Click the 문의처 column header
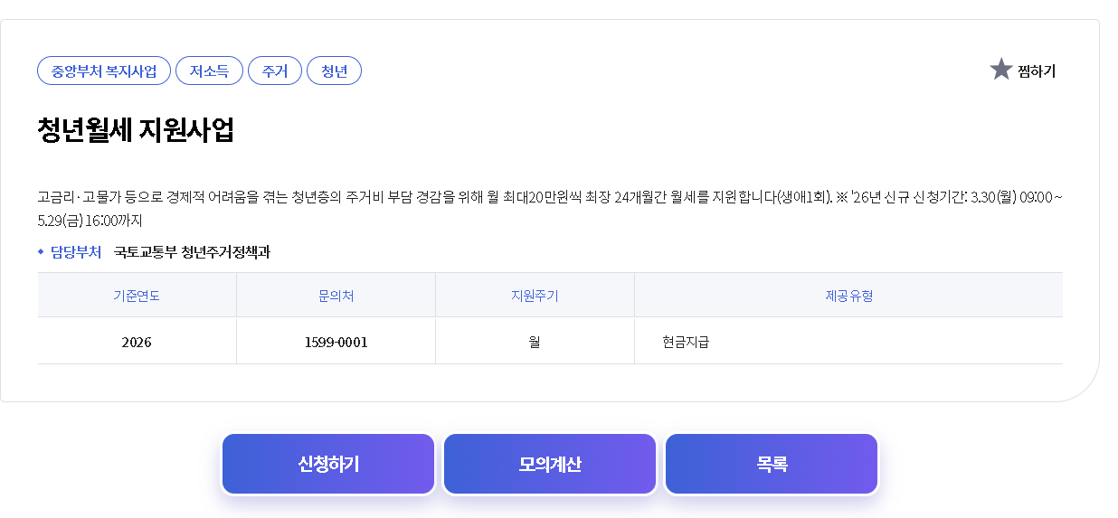The height and width of the screenshot is (518, 1118). click(336, 296)
